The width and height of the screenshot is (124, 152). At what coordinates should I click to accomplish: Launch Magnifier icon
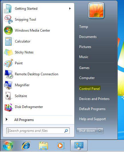coord(8,85)
